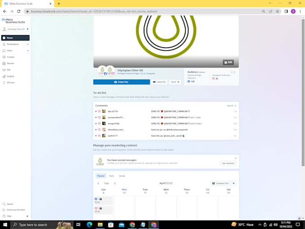Image resolution: width=305 pixels, height=229 pixels.
Task: Open comment row mentioning 'and 8 others'
Action: [x=166, y=123]
